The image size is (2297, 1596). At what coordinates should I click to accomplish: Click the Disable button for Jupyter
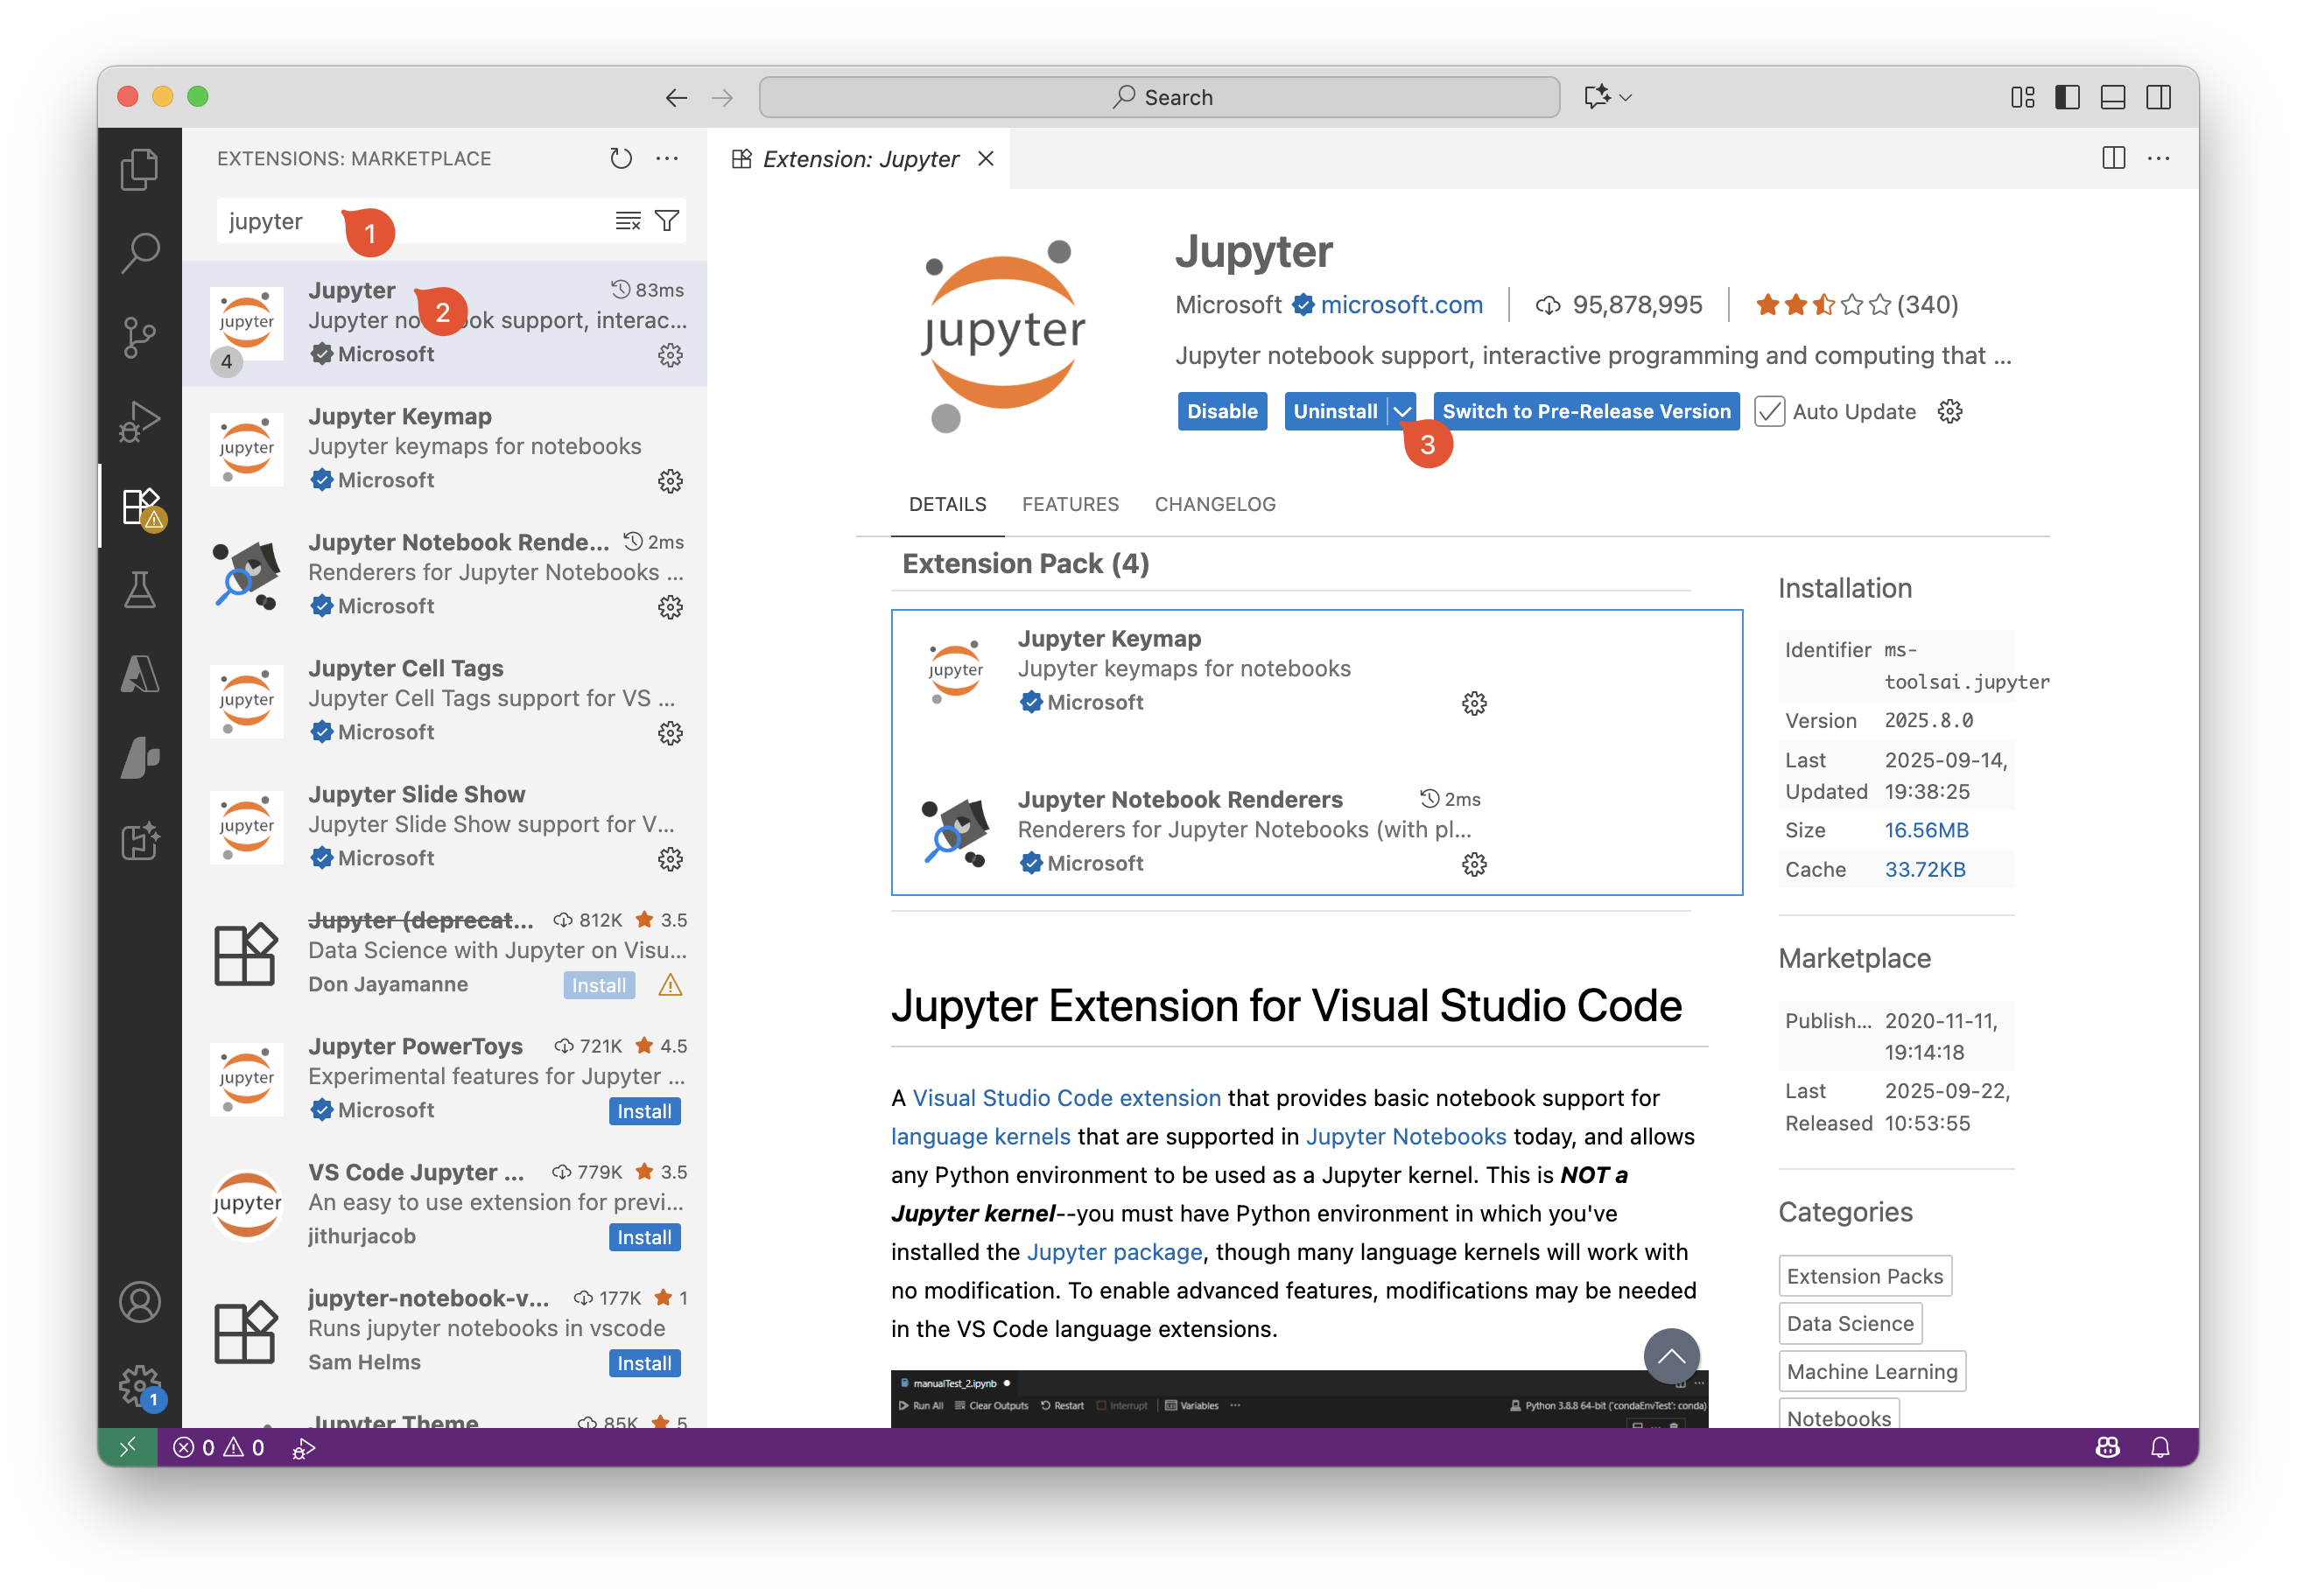point(1221,411)
